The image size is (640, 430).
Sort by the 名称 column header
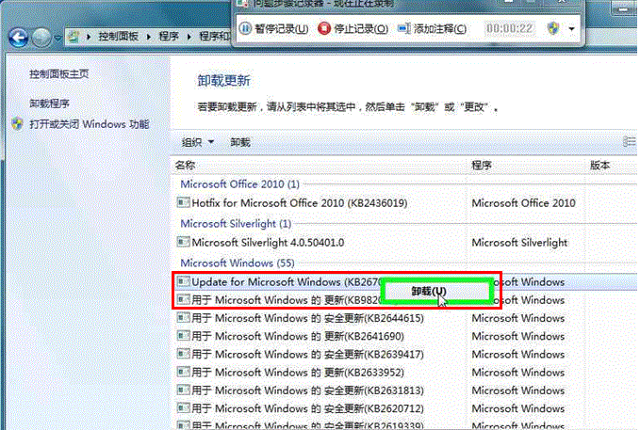(186, 165)
